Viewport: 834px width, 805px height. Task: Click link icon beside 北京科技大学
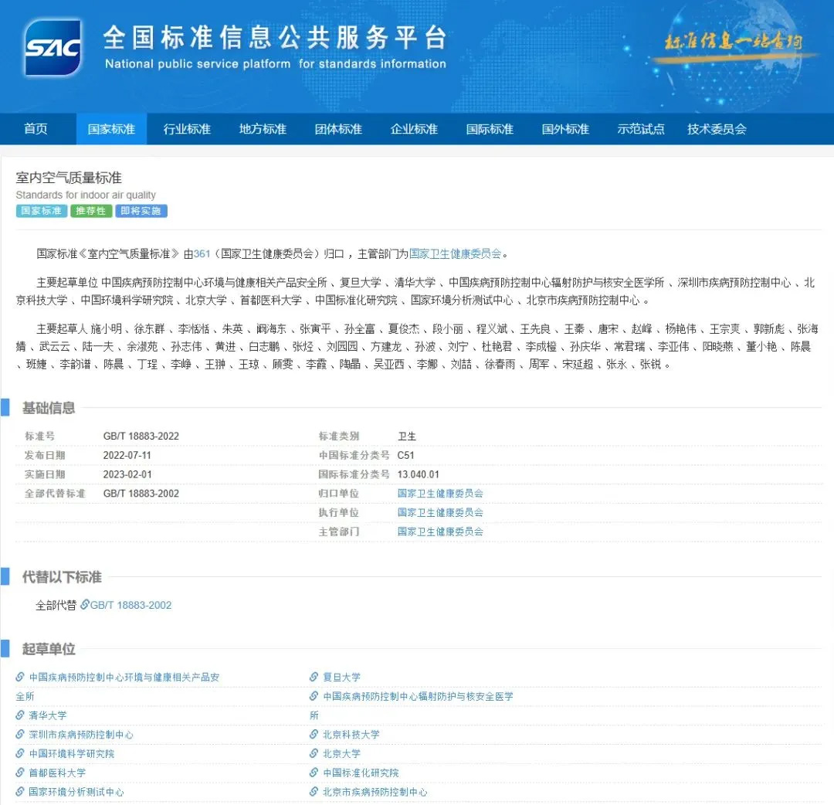click(314, 735)
